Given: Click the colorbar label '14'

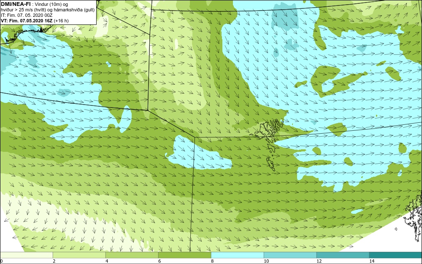Looking at the screenshot, I should click(x=372, y=261).
